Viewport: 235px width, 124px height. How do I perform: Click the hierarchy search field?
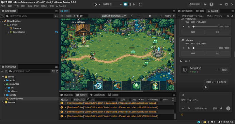pyautogui.click(x=29, y=16)
